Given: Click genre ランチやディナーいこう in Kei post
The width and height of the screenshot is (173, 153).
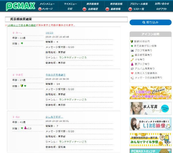Looking at the screenshot, I should tap(73, 142).
